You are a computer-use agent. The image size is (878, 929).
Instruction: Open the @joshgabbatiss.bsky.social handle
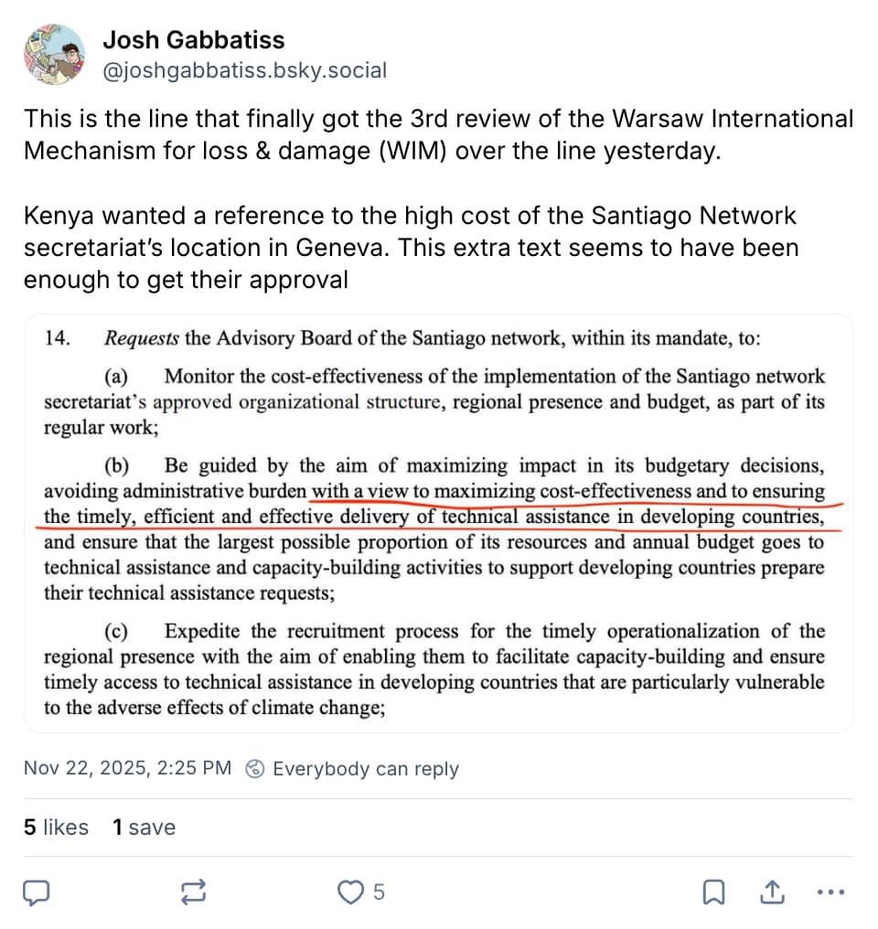click(244, 70)
